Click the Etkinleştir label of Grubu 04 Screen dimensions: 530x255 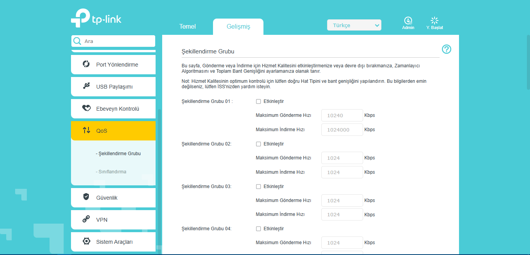coord(274,229)
